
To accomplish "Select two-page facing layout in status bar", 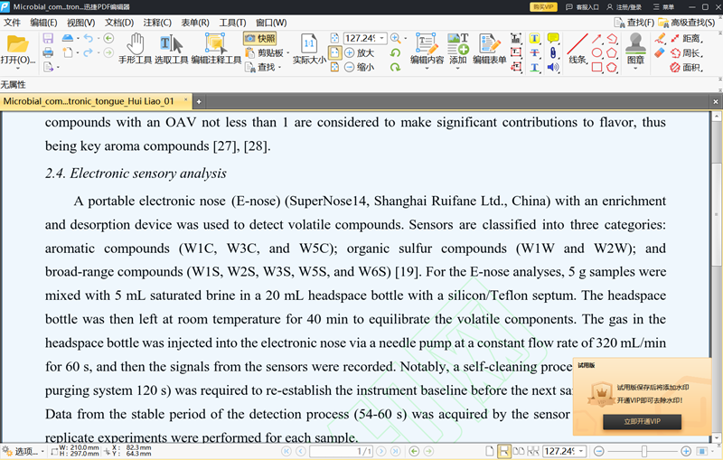I will pyautogui.click(x=519, y=451).
